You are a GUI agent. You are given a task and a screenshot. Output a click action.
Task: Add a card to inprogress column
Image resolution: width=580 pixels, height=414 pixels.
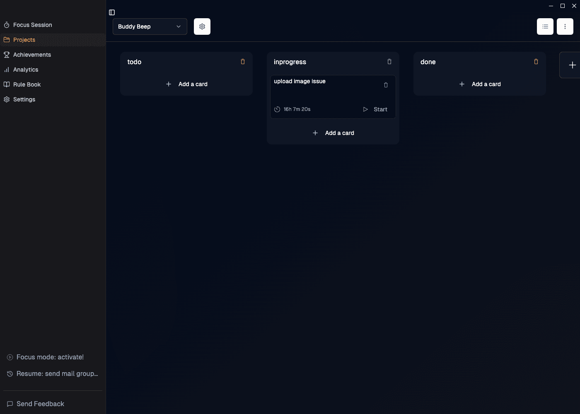[333, 133]
